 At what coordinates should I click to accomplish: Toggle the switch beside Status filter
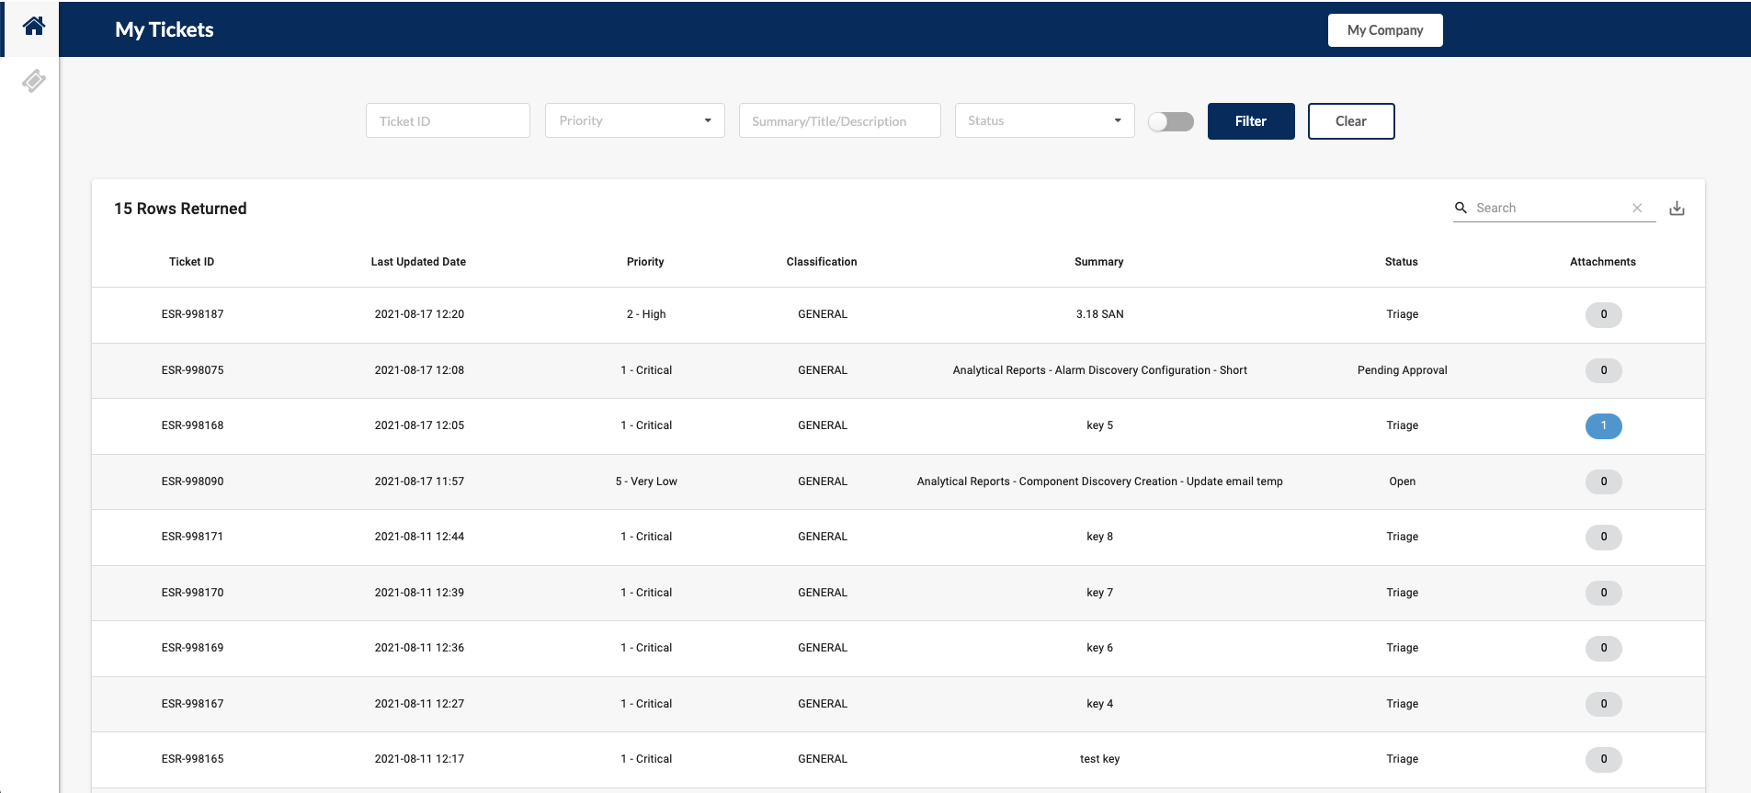tap(1170, 121)
